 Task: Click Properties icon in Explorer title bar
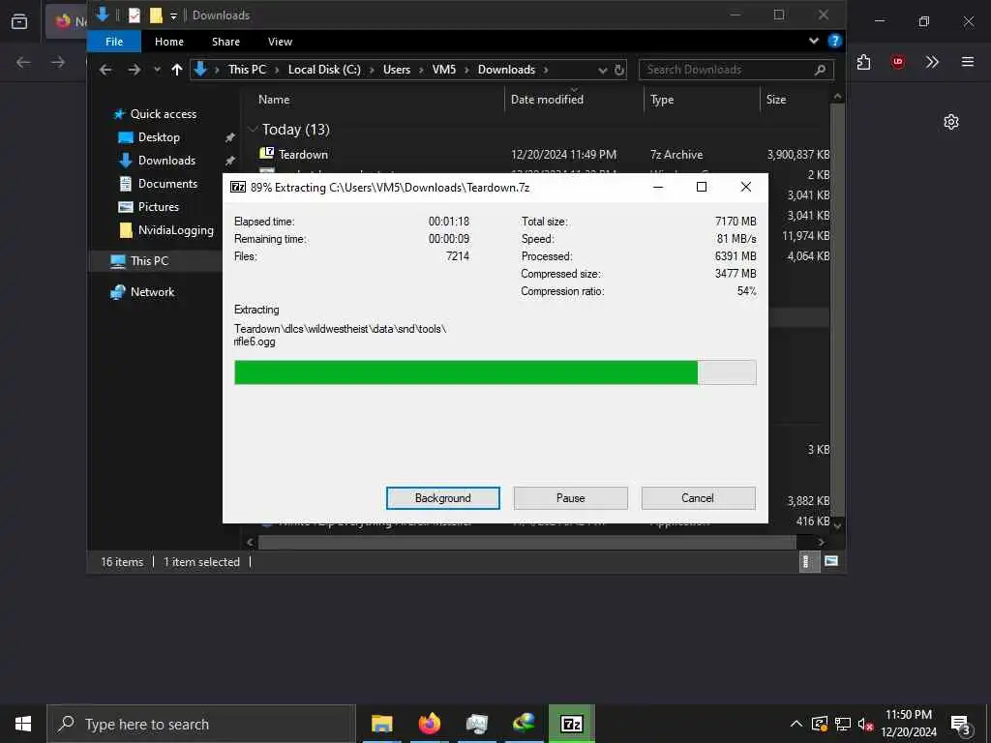pos(135,15)
